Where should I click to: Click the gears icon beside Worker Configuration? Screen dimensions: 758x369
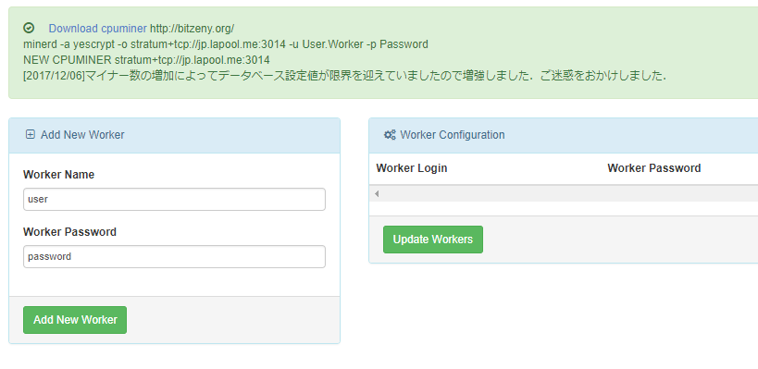click(x=390, y=135)
